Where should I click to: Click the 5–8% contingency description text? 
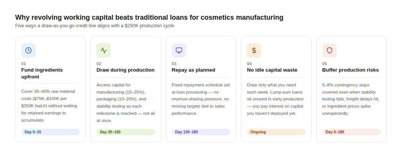pyautogui.click(x=351, y=99)
